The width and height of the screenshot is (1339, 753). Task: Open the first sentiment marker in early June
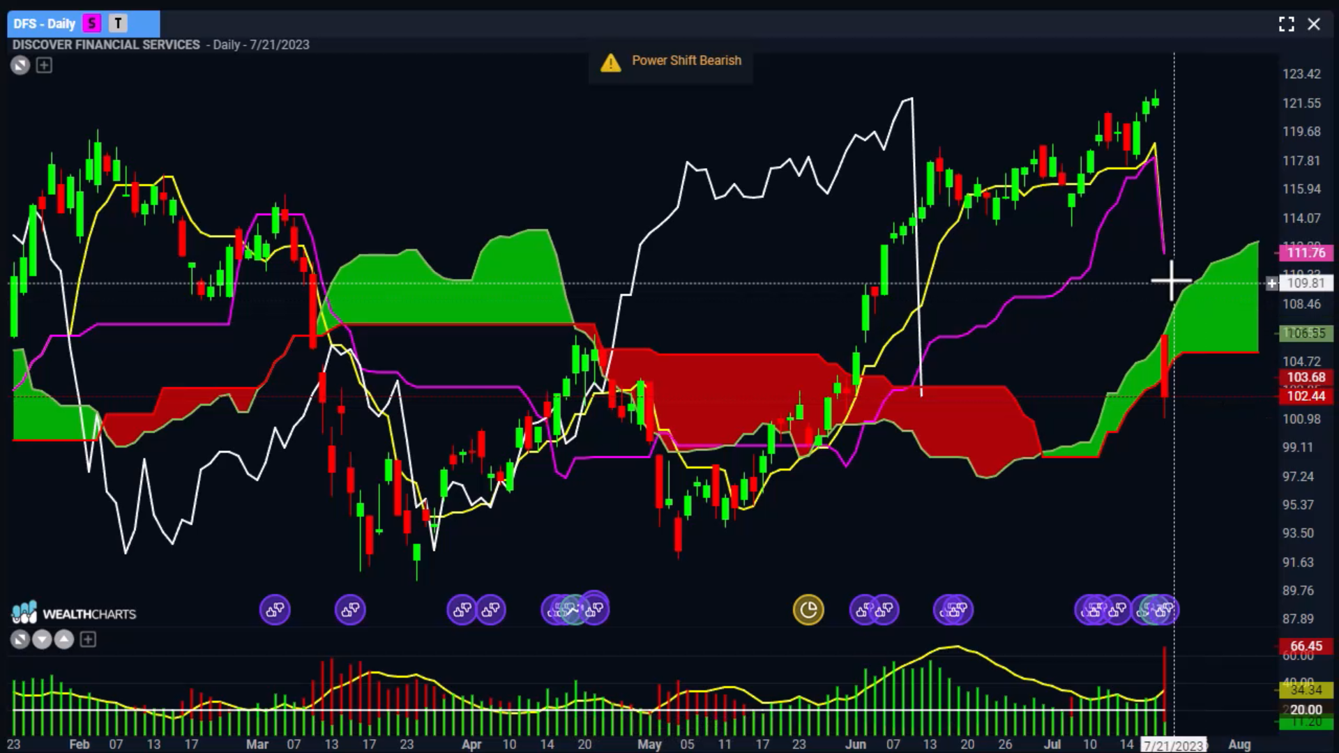pos(864,610)
